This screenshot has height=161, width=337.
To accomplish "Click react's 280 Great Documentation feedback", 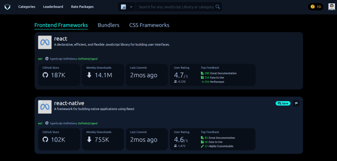I will (221, 73).
